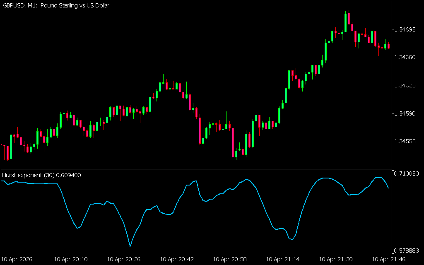Click the 10 Apr 21:30 time label
This screenshot has height=265, width=424.
pyautogui.click(x=336, y=260)
